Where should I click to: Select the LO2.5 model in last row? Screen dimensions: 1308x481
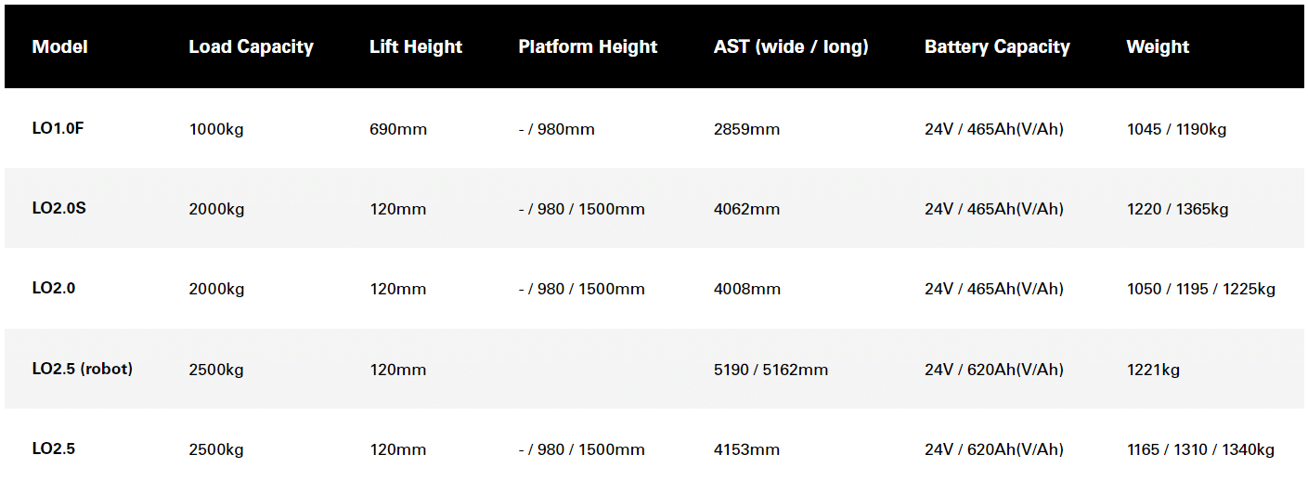tap(54, 448)
